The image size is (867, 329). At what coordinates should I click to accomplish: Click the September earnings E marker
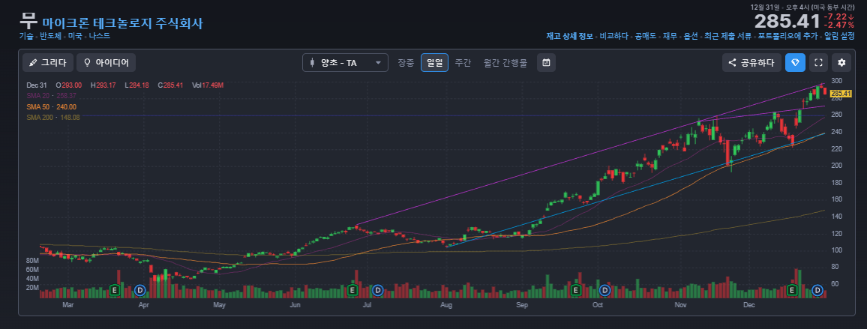(575, 290)
